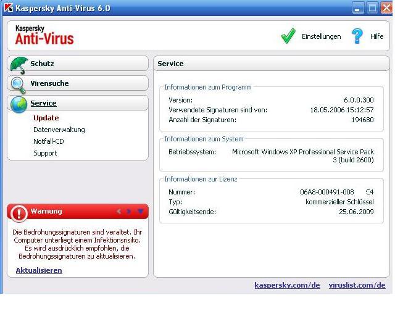
Task: Click the Informationen zum Programm heading
Action: coord(208,87)
